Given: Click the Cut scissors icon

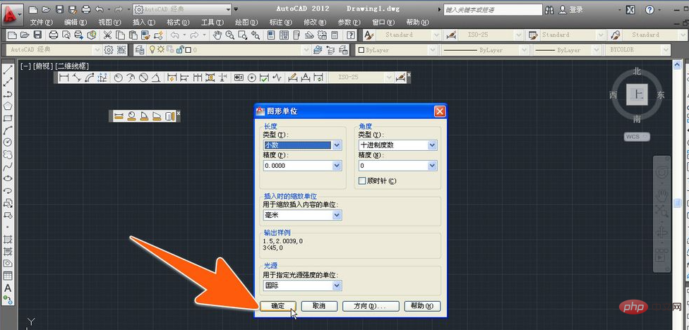Looking at the screenshot, I should [x=107, y=35].
